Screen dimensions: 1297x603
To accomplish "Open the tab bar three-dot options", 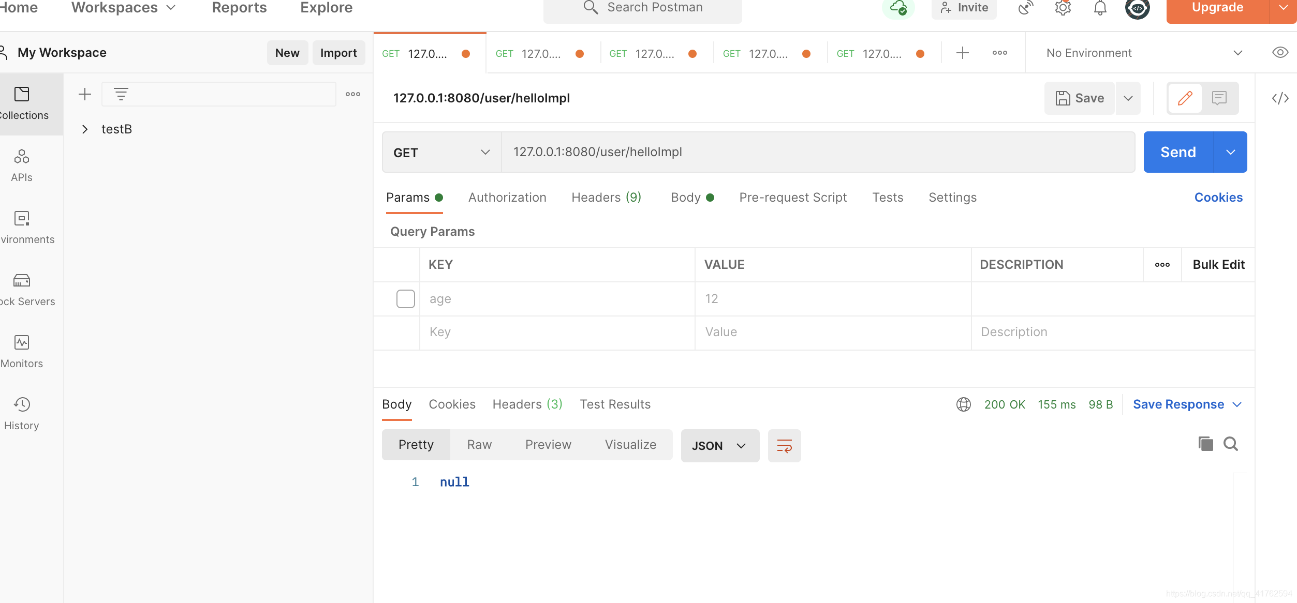I will point(999,53).
